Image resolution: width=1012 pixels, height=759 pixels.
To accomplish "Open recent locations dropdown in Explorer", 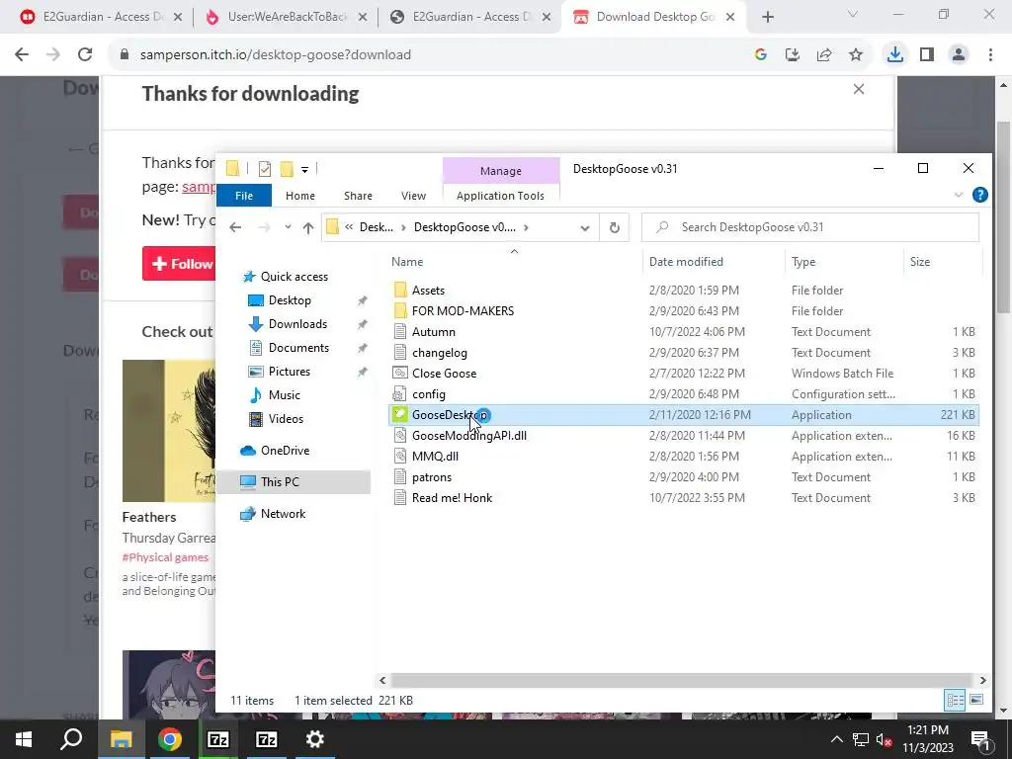I will 288,227.
